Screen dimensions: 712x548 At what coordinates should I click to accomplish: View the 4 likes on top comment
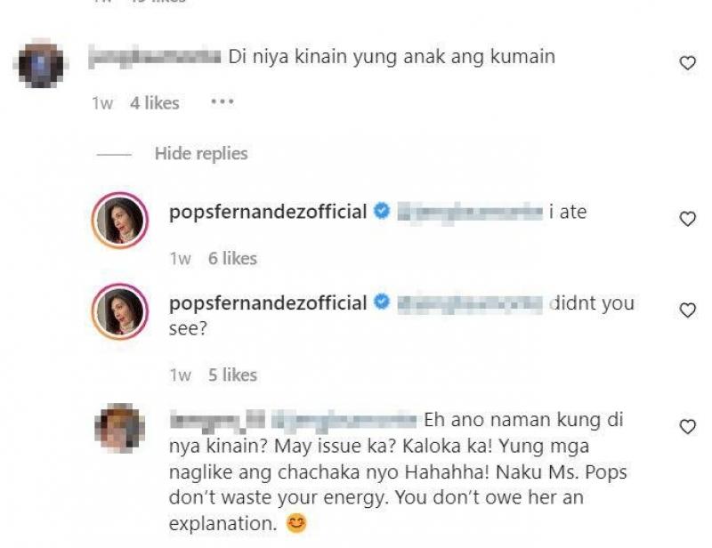[154, 103]
